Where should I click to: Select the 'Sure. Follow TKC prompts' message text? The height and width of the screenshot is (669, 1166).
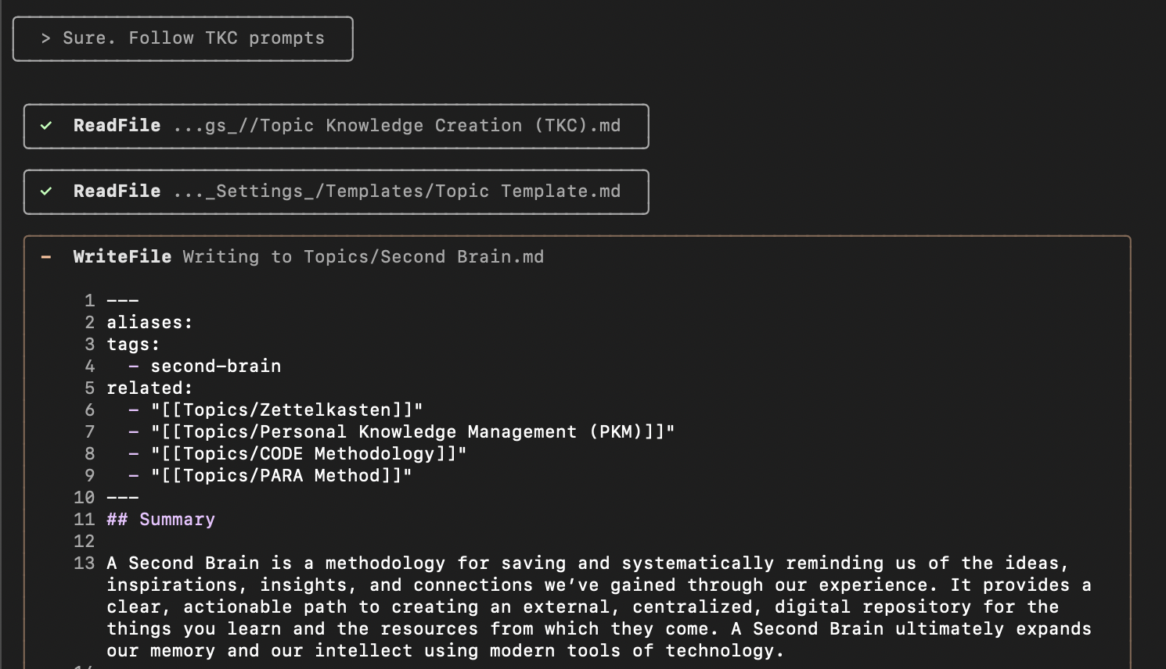click(193, 38)
